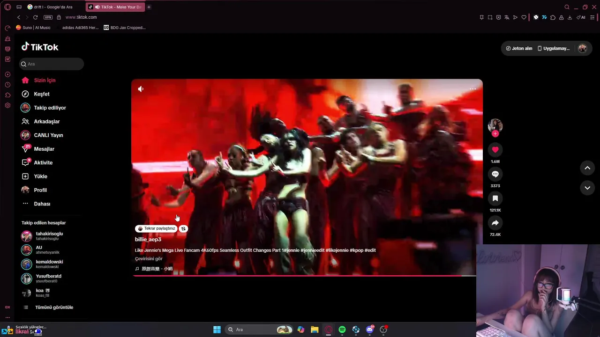Open the creator avatar beside the video
600x337 pixels.
(x=495, y=125)
